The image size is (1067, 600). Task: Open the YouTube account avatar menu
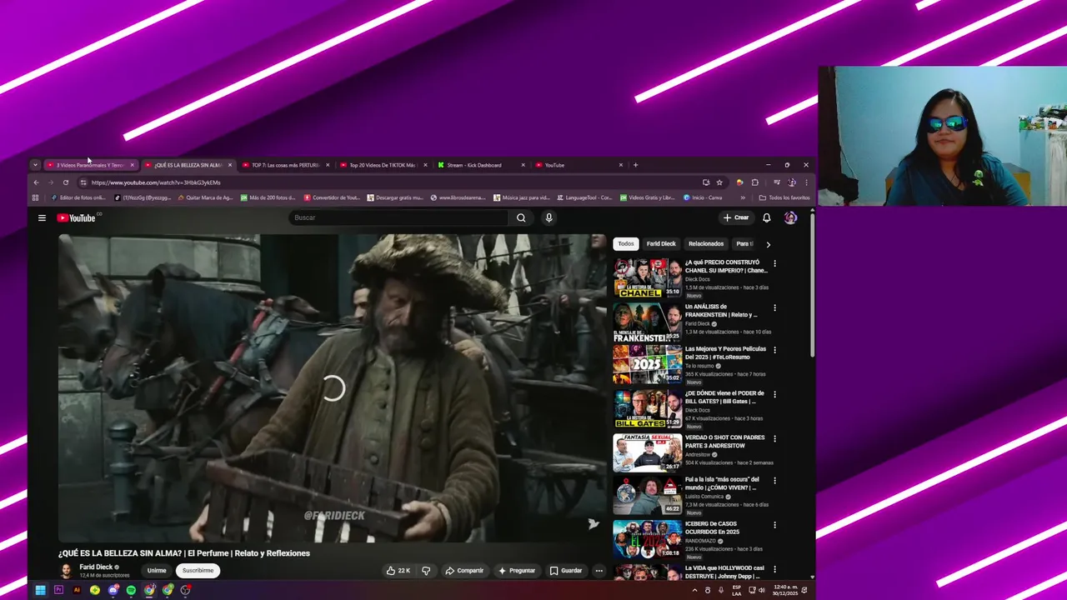790,217
